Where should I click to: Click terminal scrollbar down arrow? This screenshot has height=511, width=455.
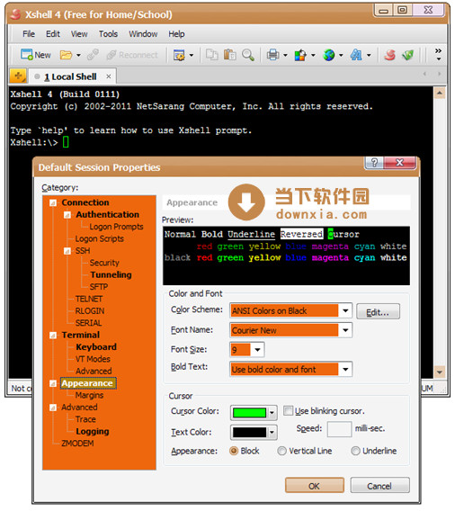(440, 372)
